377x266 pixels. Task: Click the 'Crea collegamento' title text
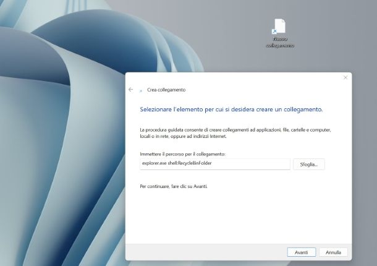tap(166, 90)
